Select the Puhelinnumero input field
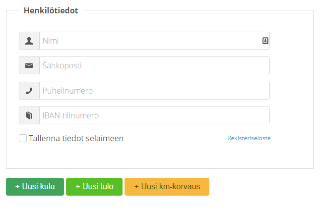Viewport: 321px width, 210px height. 154,91
